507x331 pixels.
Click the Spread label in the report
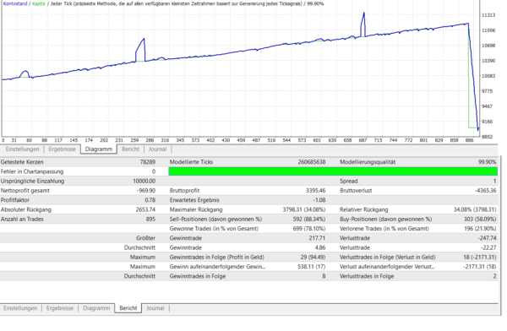click(348, 181)
